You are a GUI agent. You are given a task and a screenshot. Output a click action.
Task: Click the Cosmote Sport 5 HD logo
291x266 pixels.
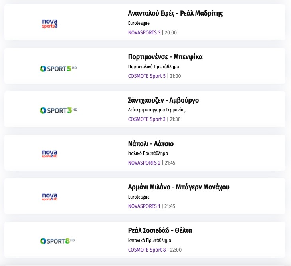58,69
